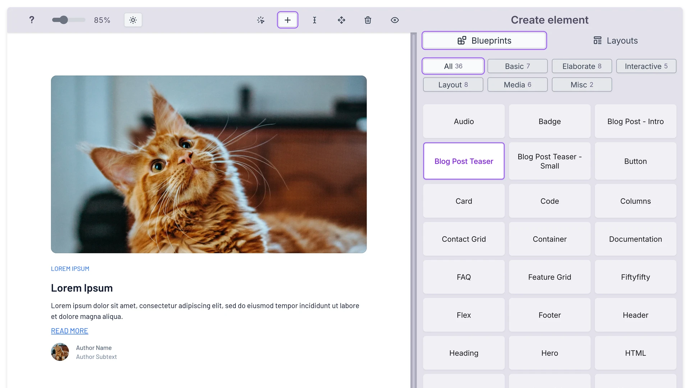Adjust the zoom slider at 85%
This screenshot has width=690, height=388.
(68, 20)
